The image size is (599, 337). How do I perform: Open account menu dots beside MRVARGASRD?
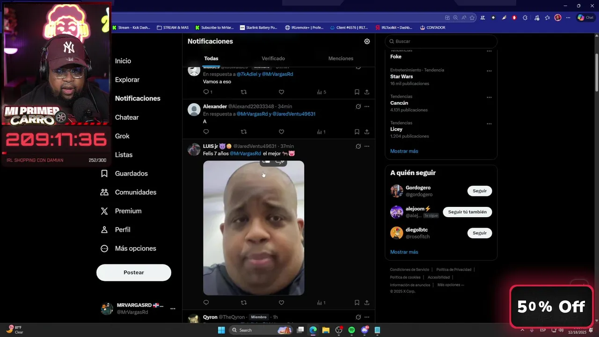tap(173, 309)
